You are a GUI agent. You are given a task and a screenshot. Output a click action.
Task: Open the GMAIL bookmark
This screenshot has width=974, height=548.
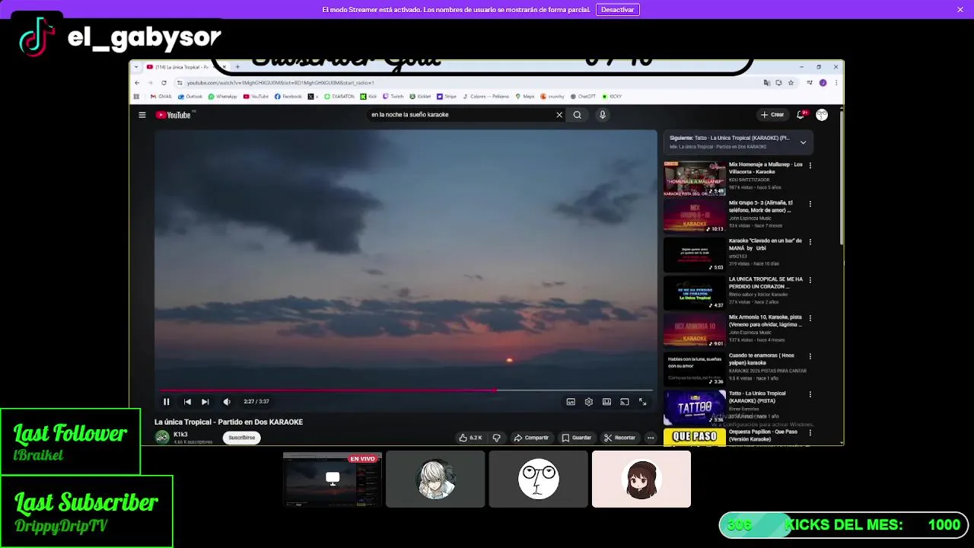pos(161,97)
